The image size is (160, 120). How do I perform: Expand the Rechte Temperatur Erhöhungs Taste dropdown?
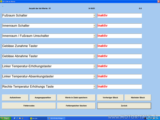pos(94,87)
